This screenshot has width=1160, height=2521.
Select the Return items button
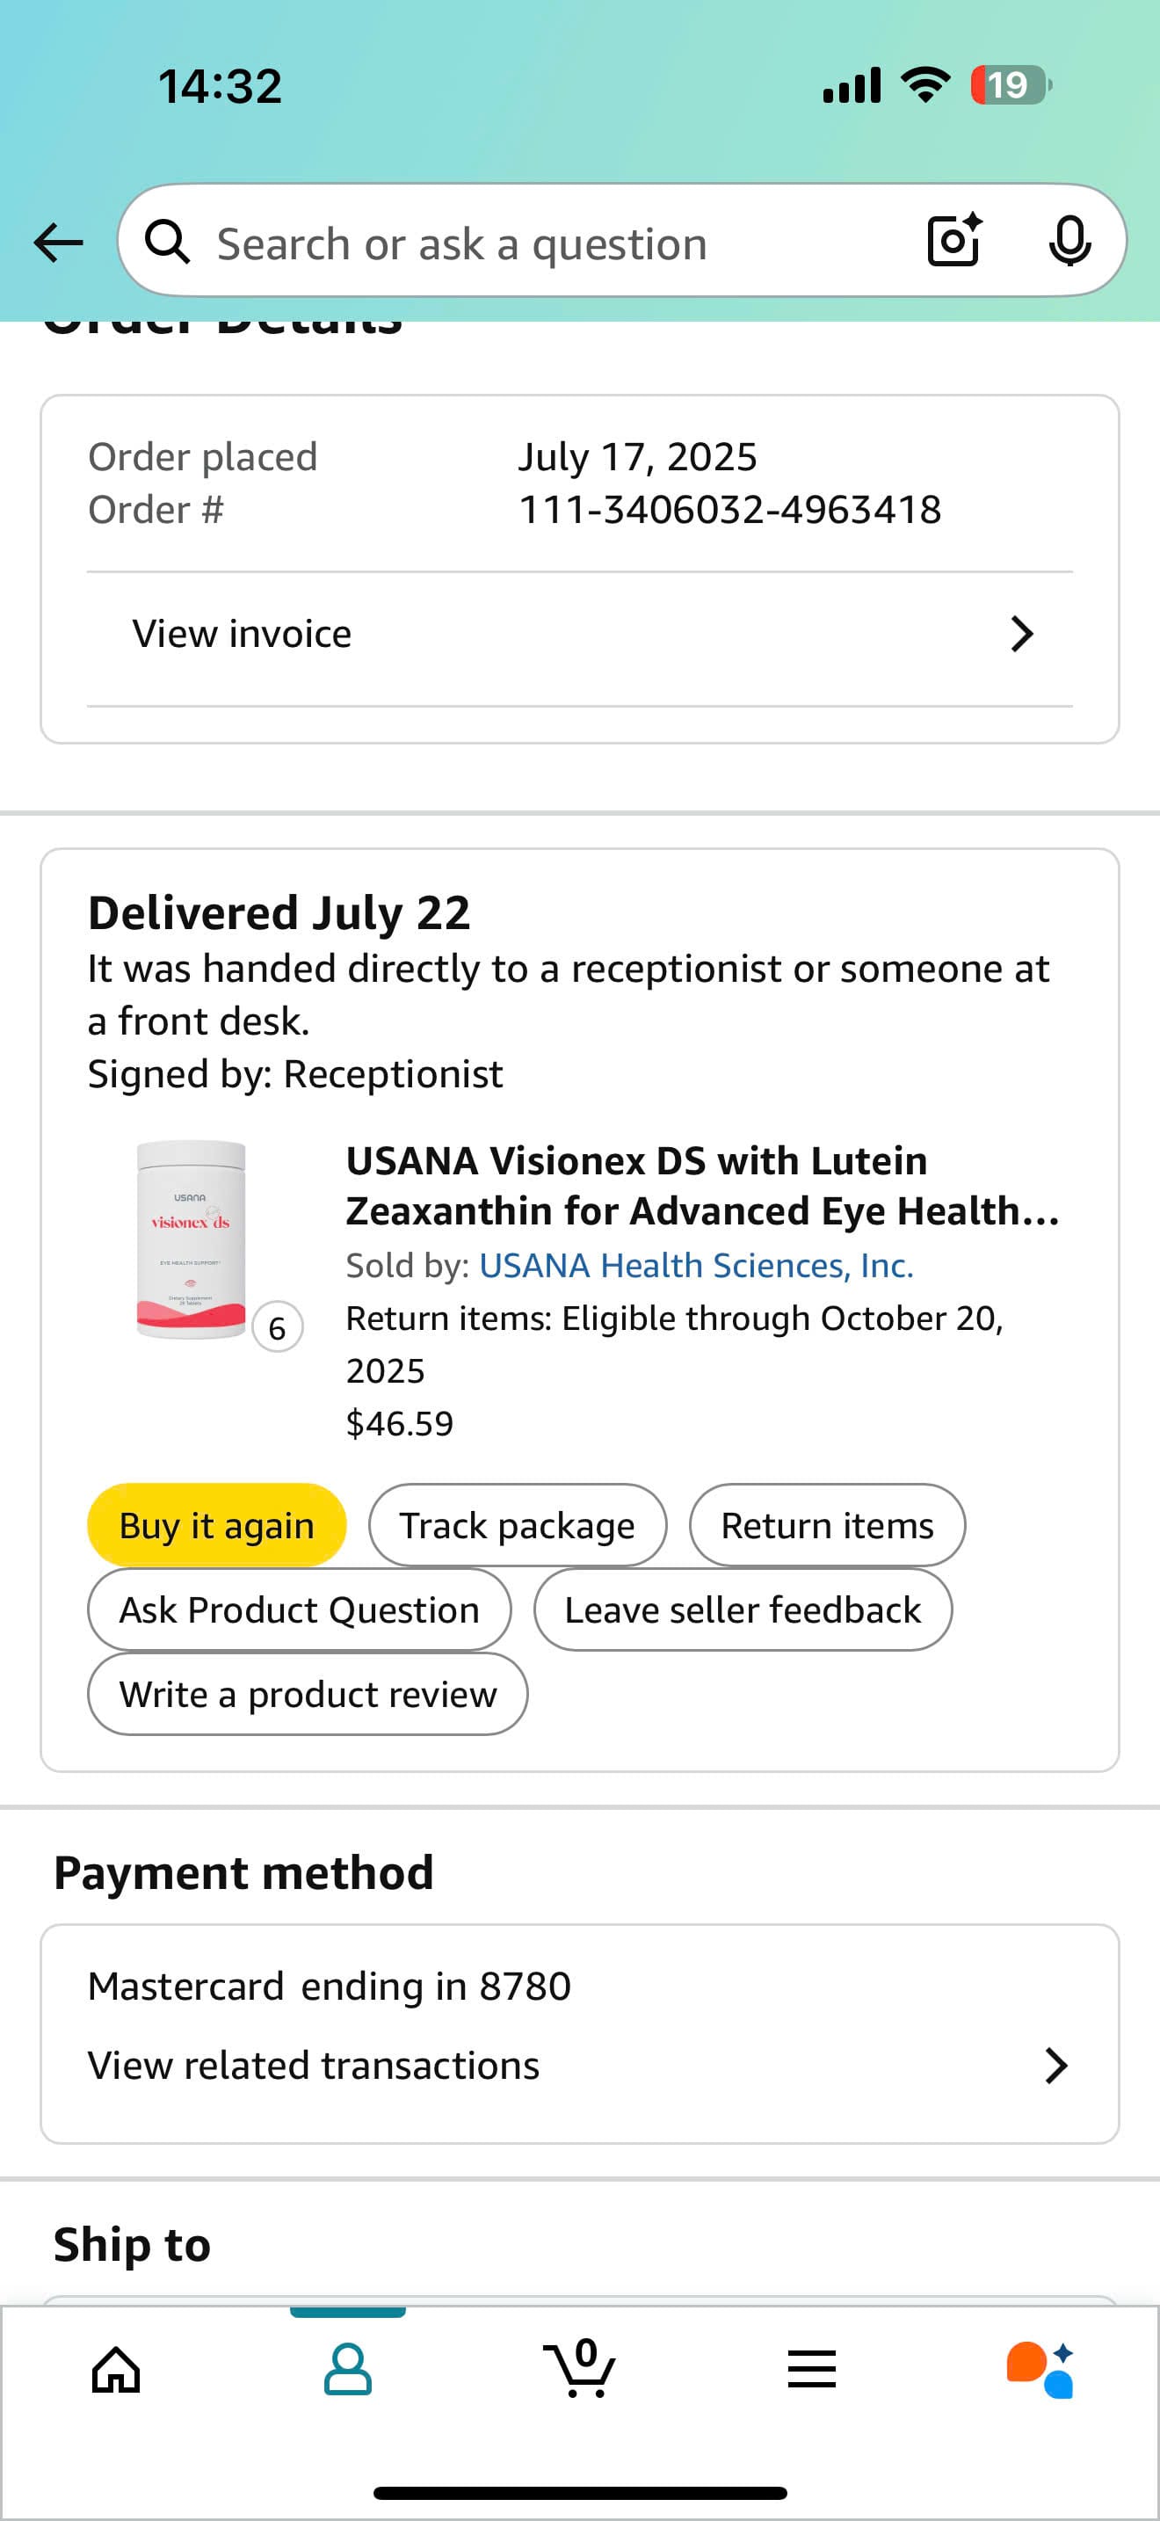[826, 1526]
